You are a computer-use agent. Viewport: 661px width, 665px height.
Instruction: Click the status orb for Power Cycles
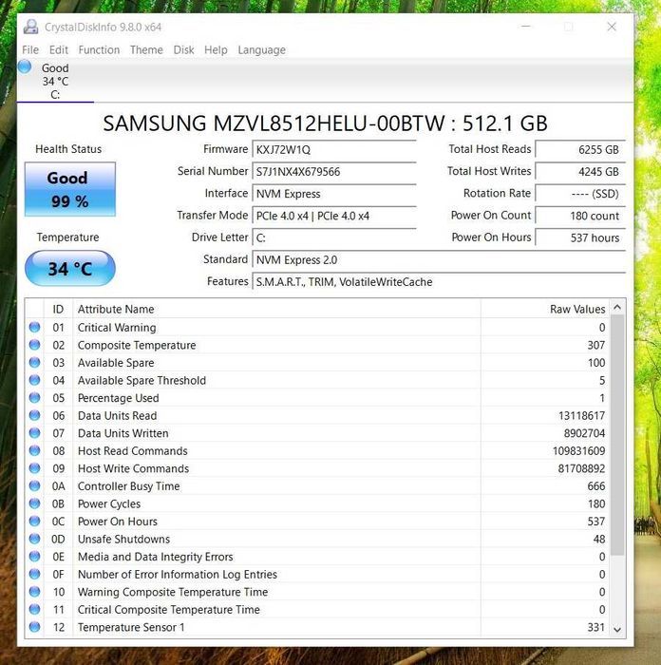(x=35, y=503)
